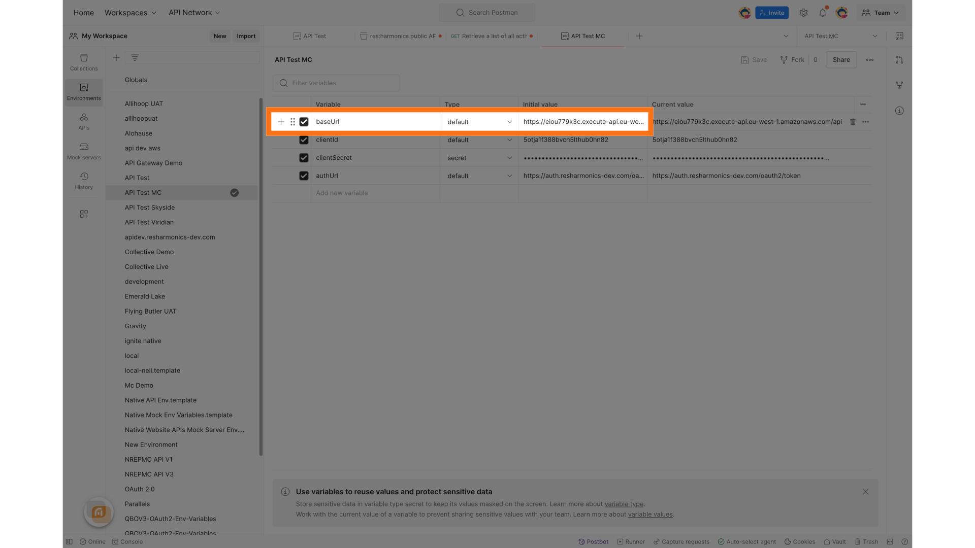
Task: Uncheck the authUrl variable checkbox
Action: click(304, 176)
